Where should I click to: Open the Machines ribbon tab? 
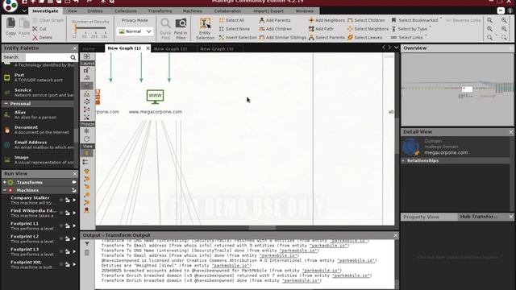click(193, 10)
